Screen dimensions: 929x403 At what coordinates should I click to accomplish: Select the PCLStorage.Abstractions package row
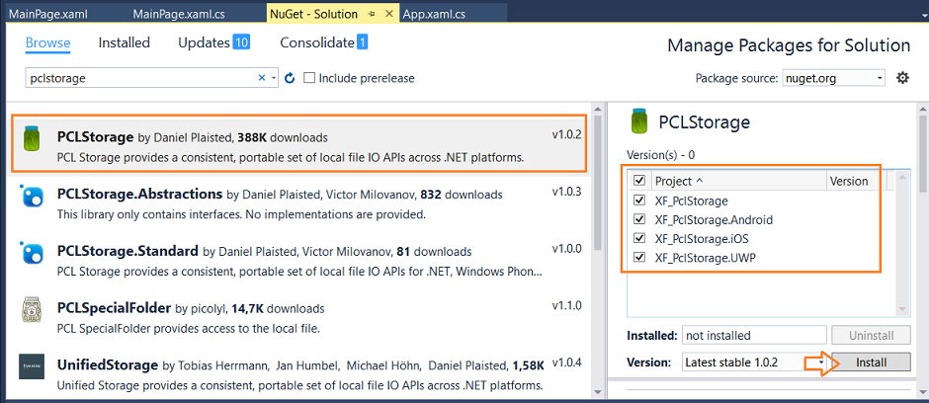click(x=301, y=203)
